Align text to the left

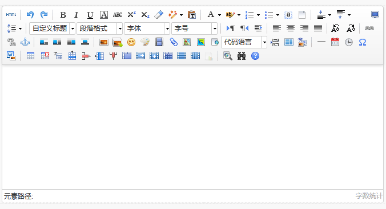pos(277,28)
